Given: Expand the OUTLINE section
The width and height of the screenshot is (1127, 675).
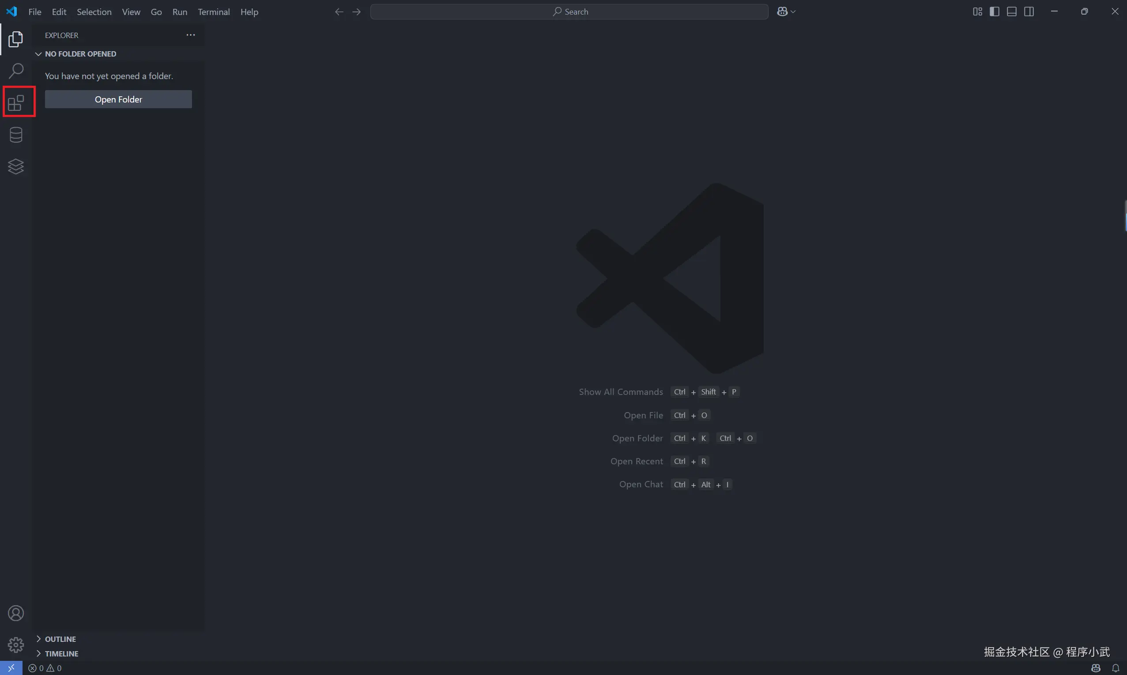Looking at the screenshot, I should coord(60,639).
